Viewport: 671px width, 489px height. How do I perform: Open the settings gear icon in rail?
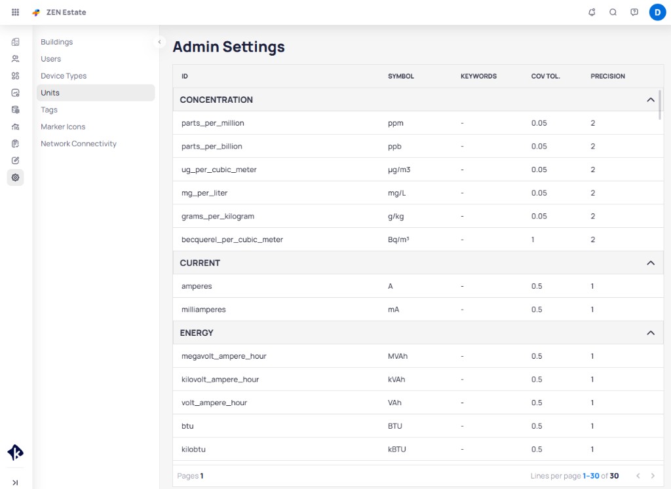[16, 177]
